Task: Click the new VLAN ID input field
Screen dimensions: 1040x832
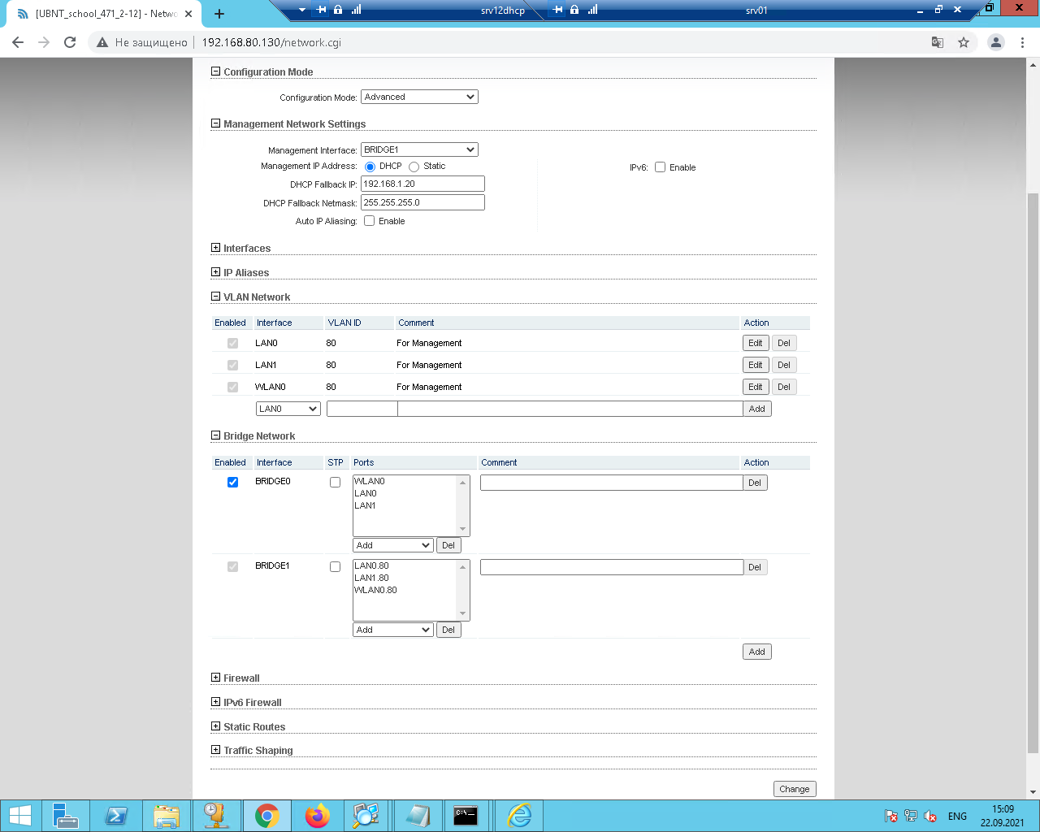Action: pos(362,409)
